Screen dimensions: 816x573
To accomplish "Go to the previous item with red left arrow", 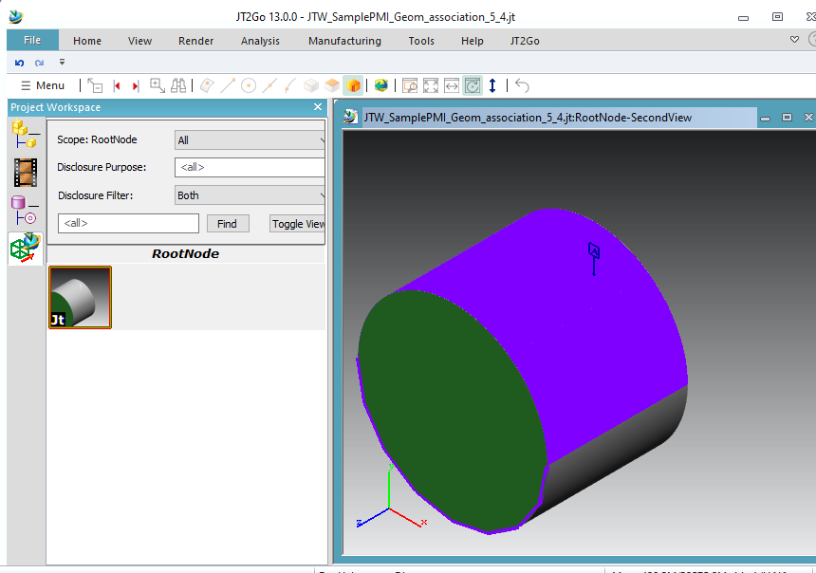I will point(117,86).
